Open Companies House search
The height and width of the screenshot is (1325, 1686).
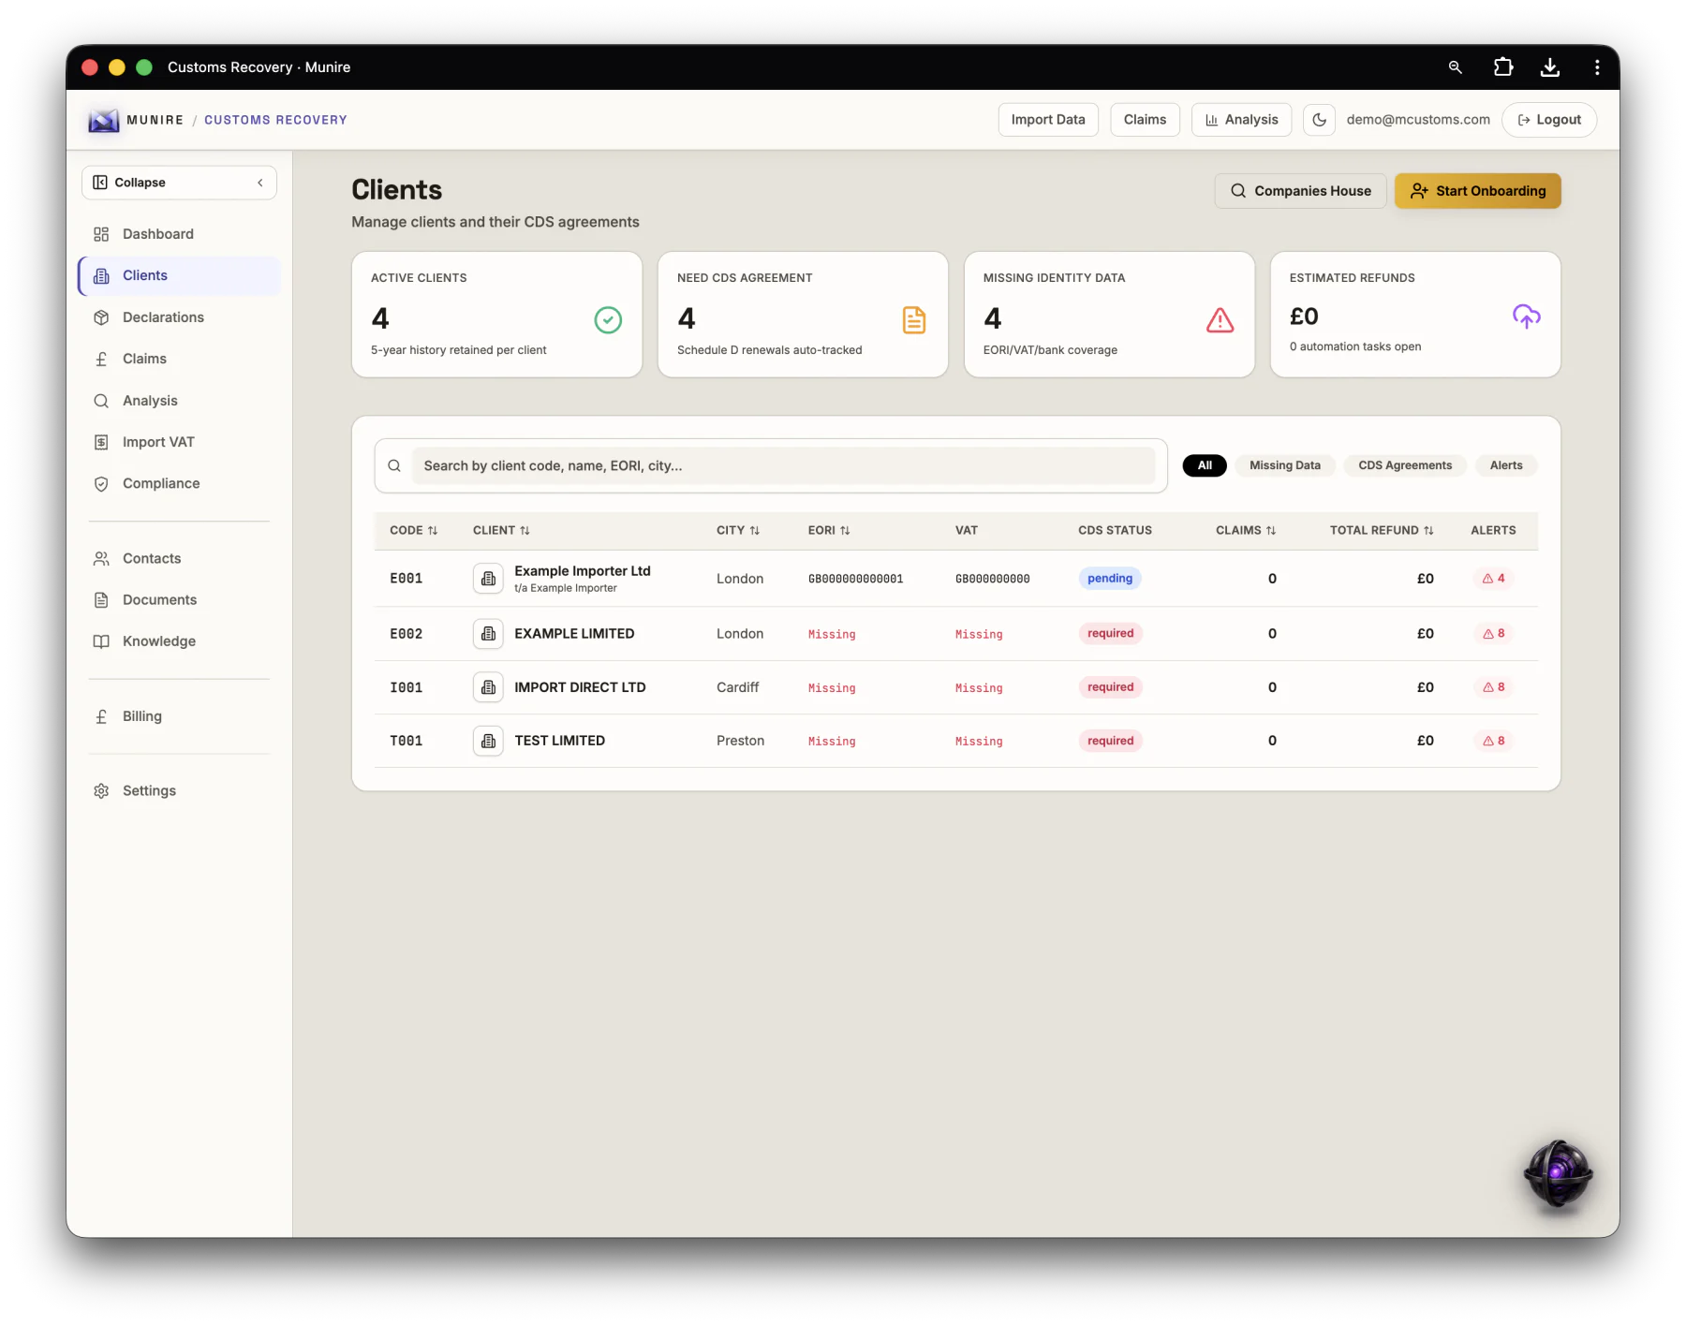pyautogui.click(x=1300, y=191)
